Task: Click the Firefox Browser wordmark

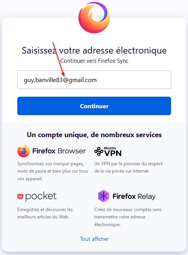Action: tap(59, 151)
